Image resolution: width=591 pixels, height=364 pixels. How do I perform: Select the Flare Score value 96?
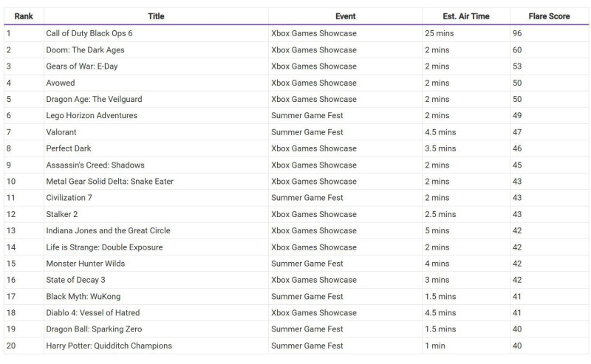click(517, 33)
